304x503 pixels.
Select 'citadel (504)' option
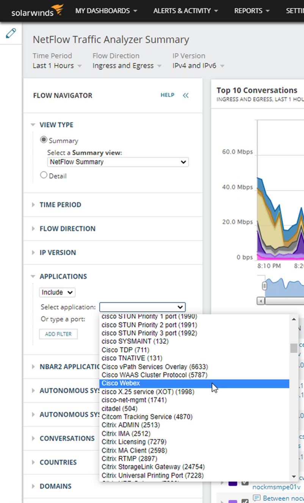coord(194,408)
